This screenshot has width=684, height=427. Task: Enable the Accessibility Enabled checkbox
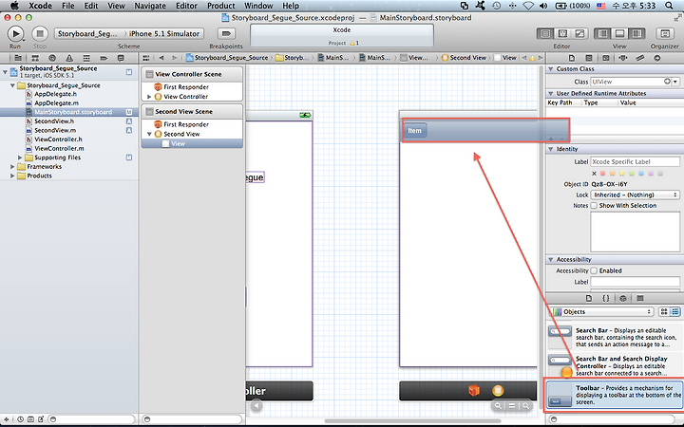point(594,270)
